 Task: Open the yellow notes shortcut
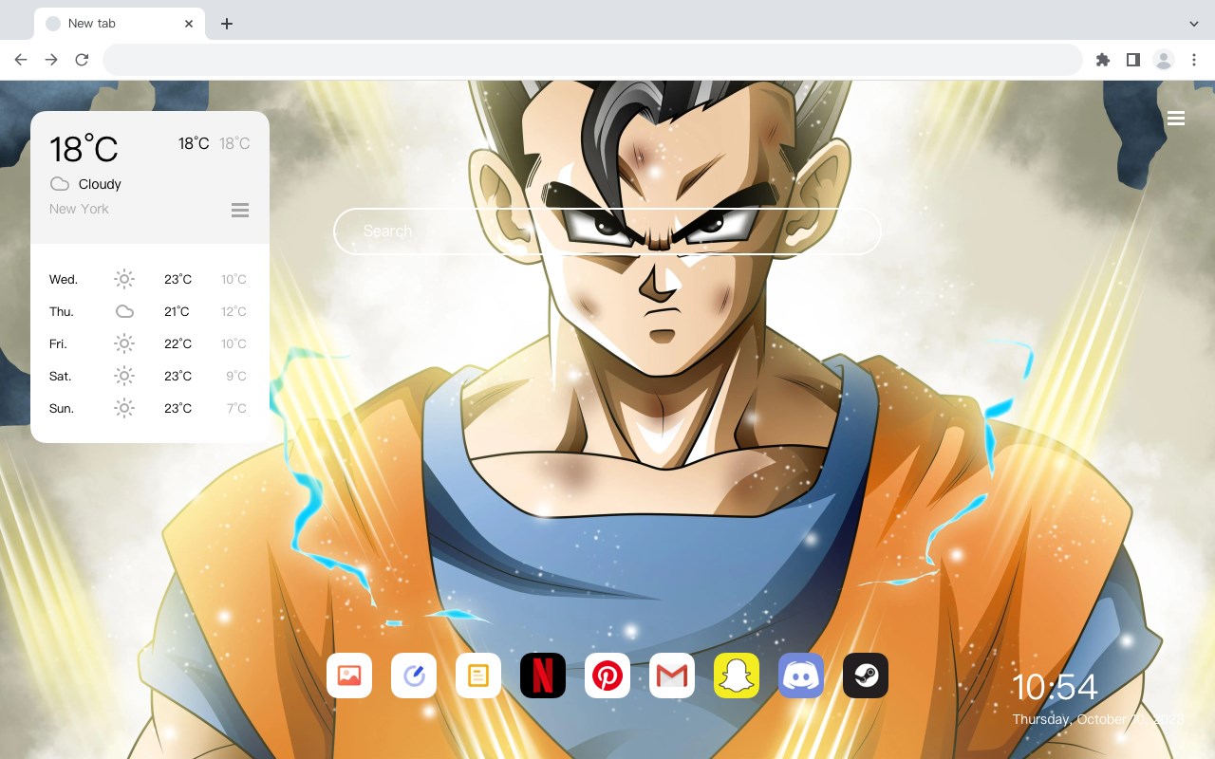[478, 676]
